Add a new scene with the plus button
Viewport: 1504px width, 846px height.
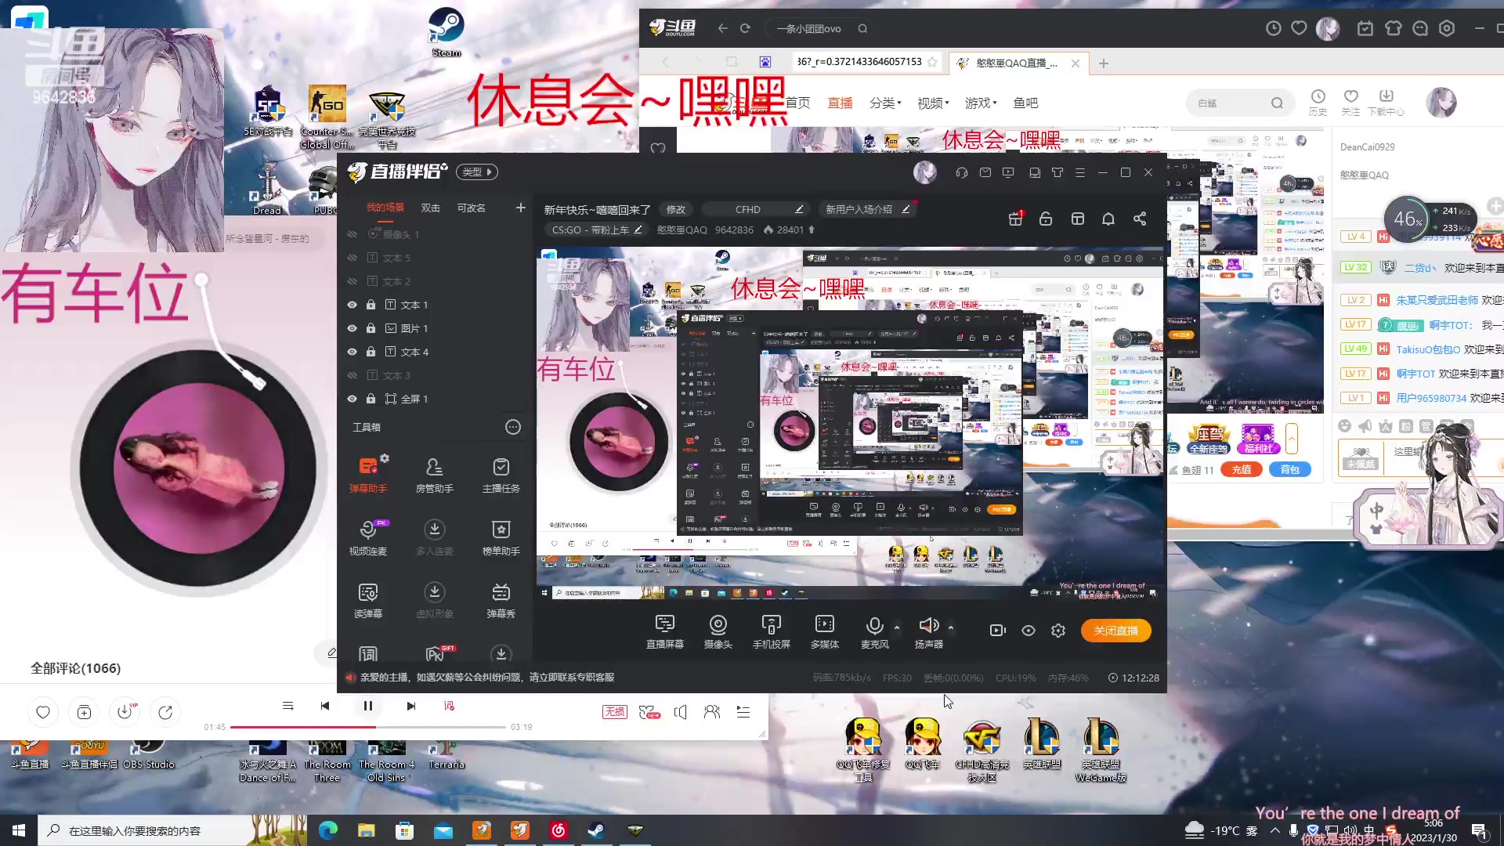click(521, 208)
